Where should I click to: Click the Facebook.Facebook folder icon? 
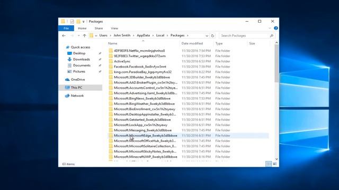(x=111, y=66)
